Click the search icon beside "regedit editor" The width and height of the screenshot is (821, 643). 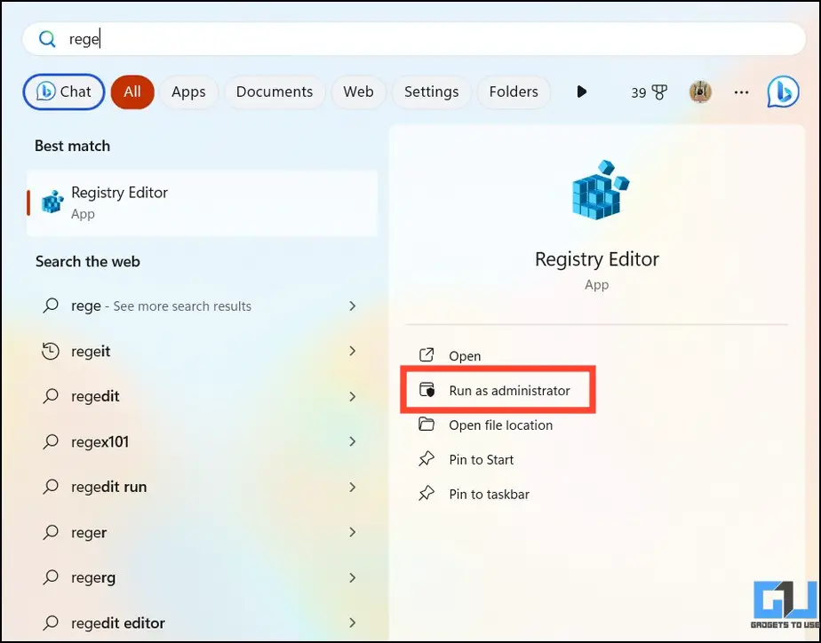51,623
